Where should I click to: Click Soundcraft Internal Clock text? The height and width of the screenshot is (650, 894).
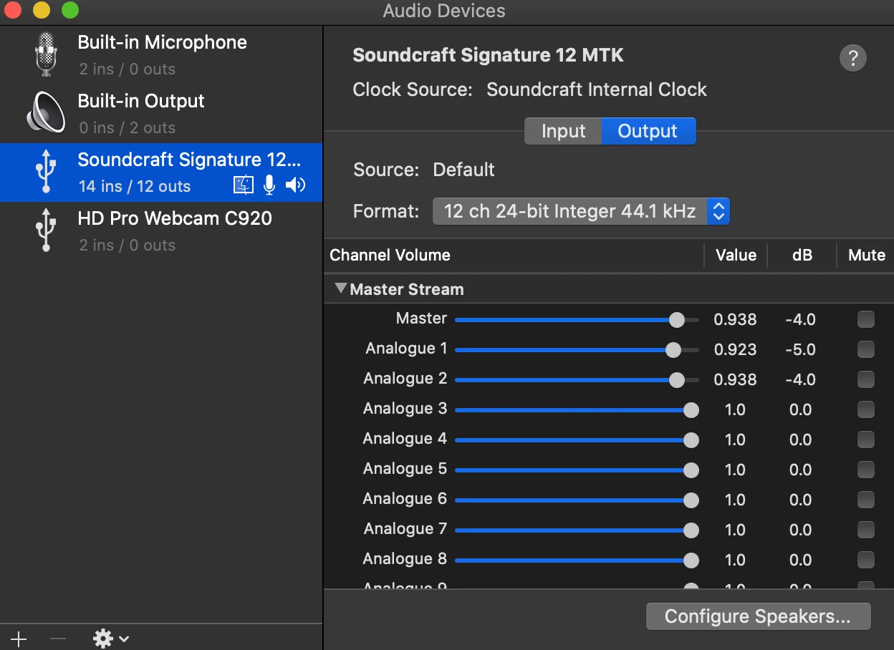click(x=597, y=89)
